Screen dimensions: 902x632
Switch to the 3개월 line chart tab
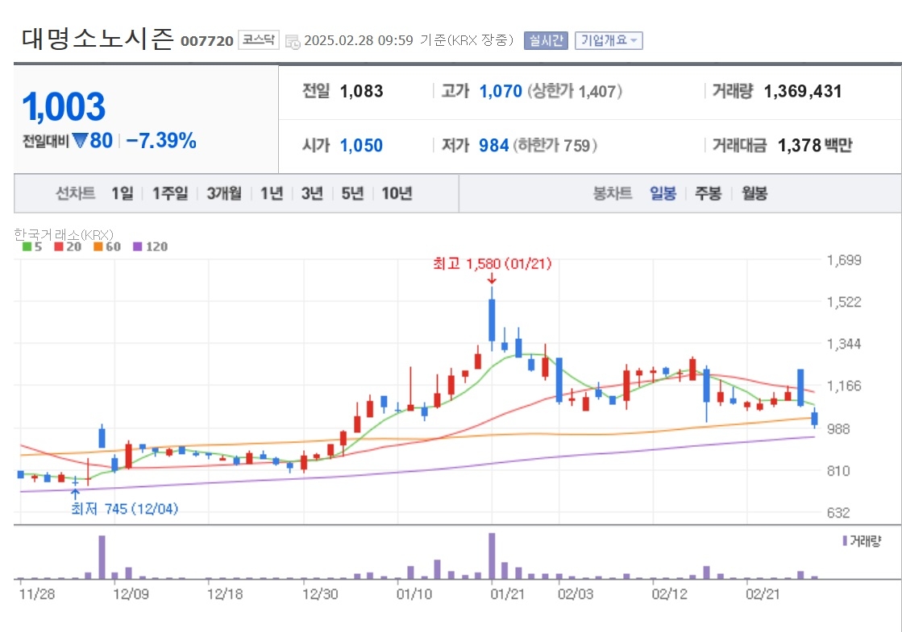click(x=224, y=193)
